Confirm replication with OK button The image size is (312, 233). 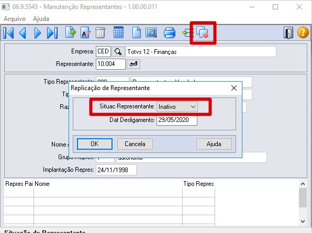coord(95,144)
